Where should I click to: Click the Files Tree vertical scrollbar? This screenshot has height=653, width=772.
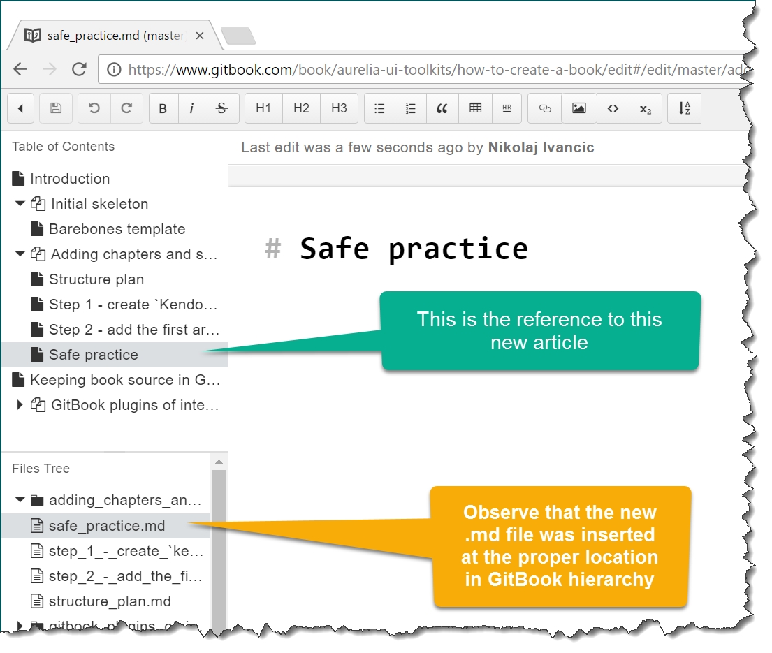(x=219, y=545)
